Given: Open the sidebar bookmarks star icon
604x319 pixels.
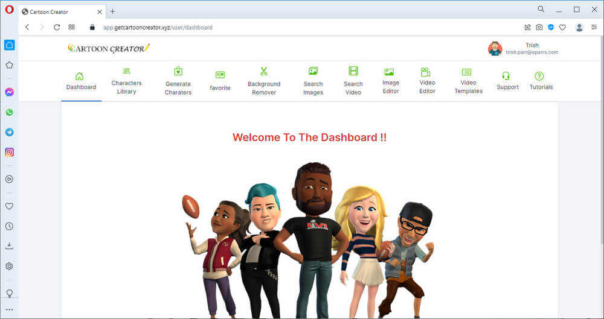Looking at the screenshot, I should click(x=9, y=65).
